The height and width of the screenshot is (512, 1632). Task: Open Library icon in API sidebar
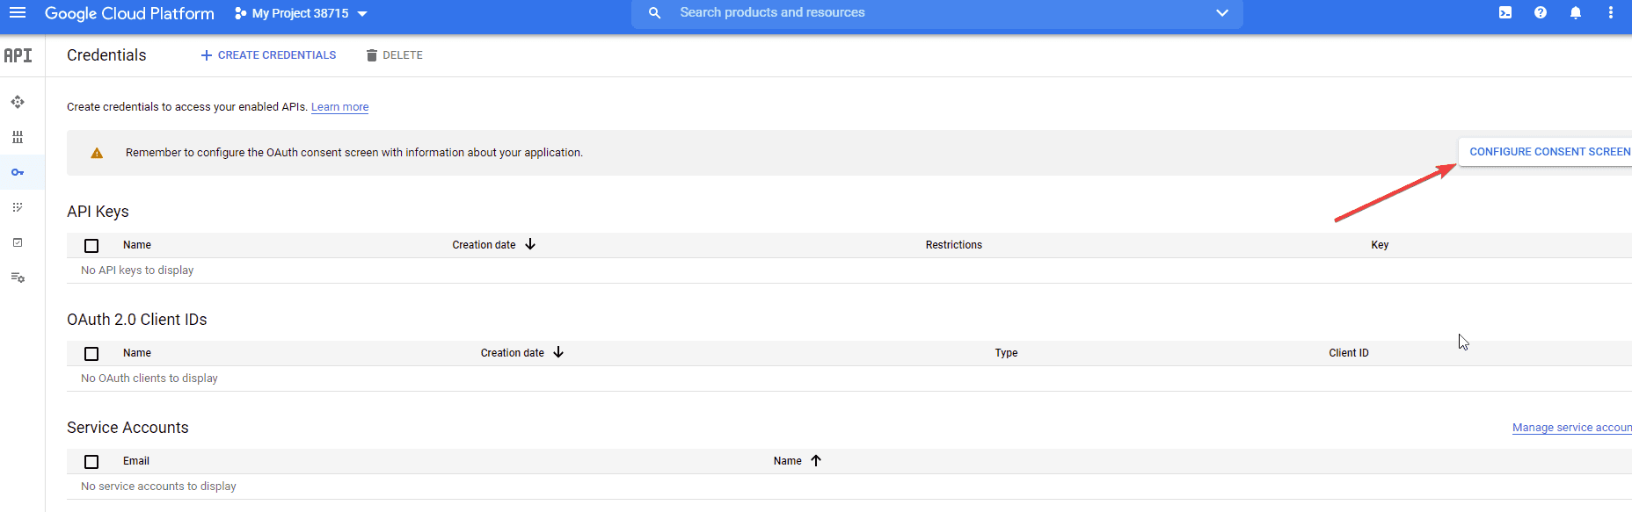pyautogui.click(x=18, y=138)
